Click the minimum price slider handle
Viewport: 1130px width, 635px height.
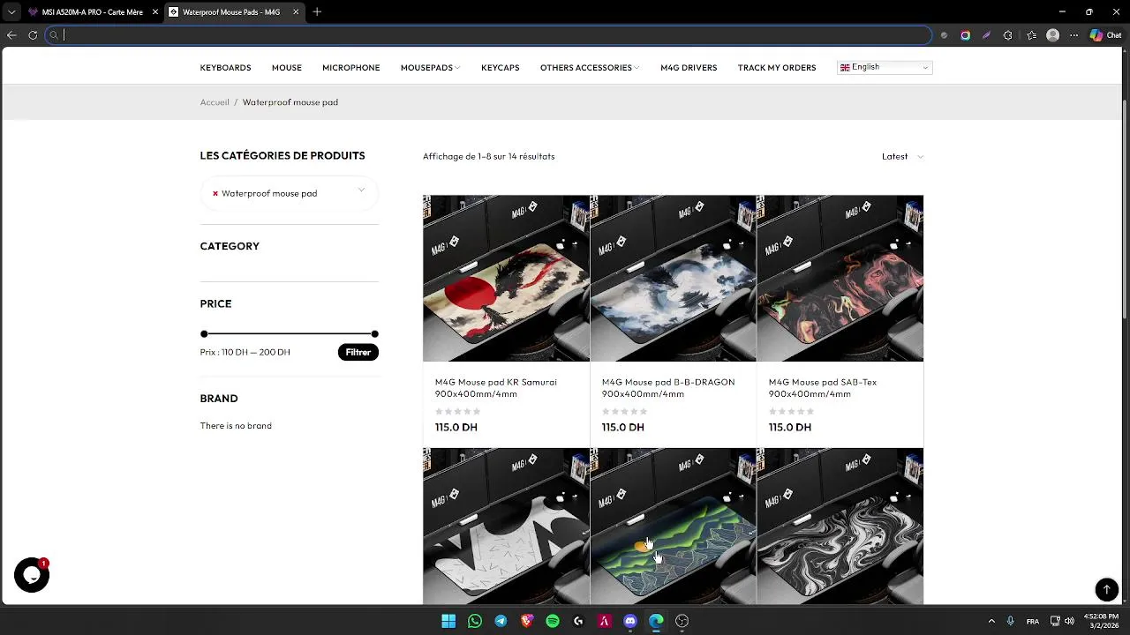tap(204, 333)
